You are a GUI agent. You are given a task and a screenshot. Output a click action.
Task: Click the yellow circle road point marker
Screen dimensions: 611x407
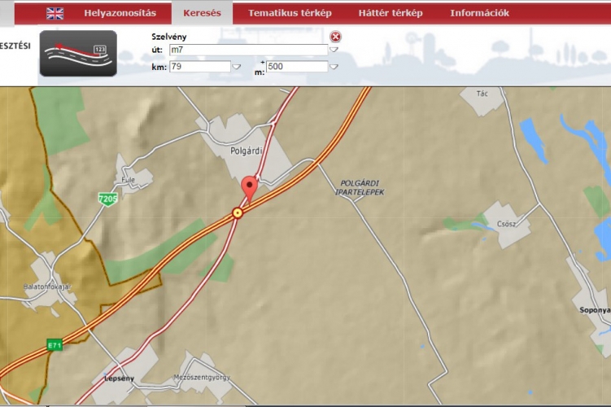point(238,212)
